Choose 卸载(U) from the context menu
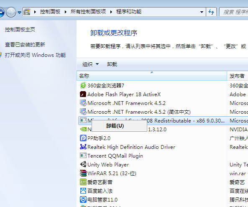Viewport: 248px width, 207px height. [120, 126]
